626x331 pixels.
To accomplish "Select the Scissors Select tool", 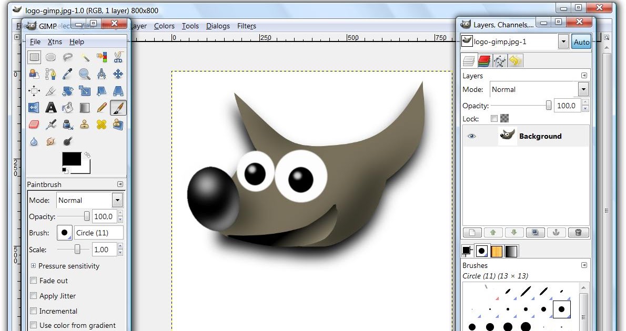I will click(118, 57).
